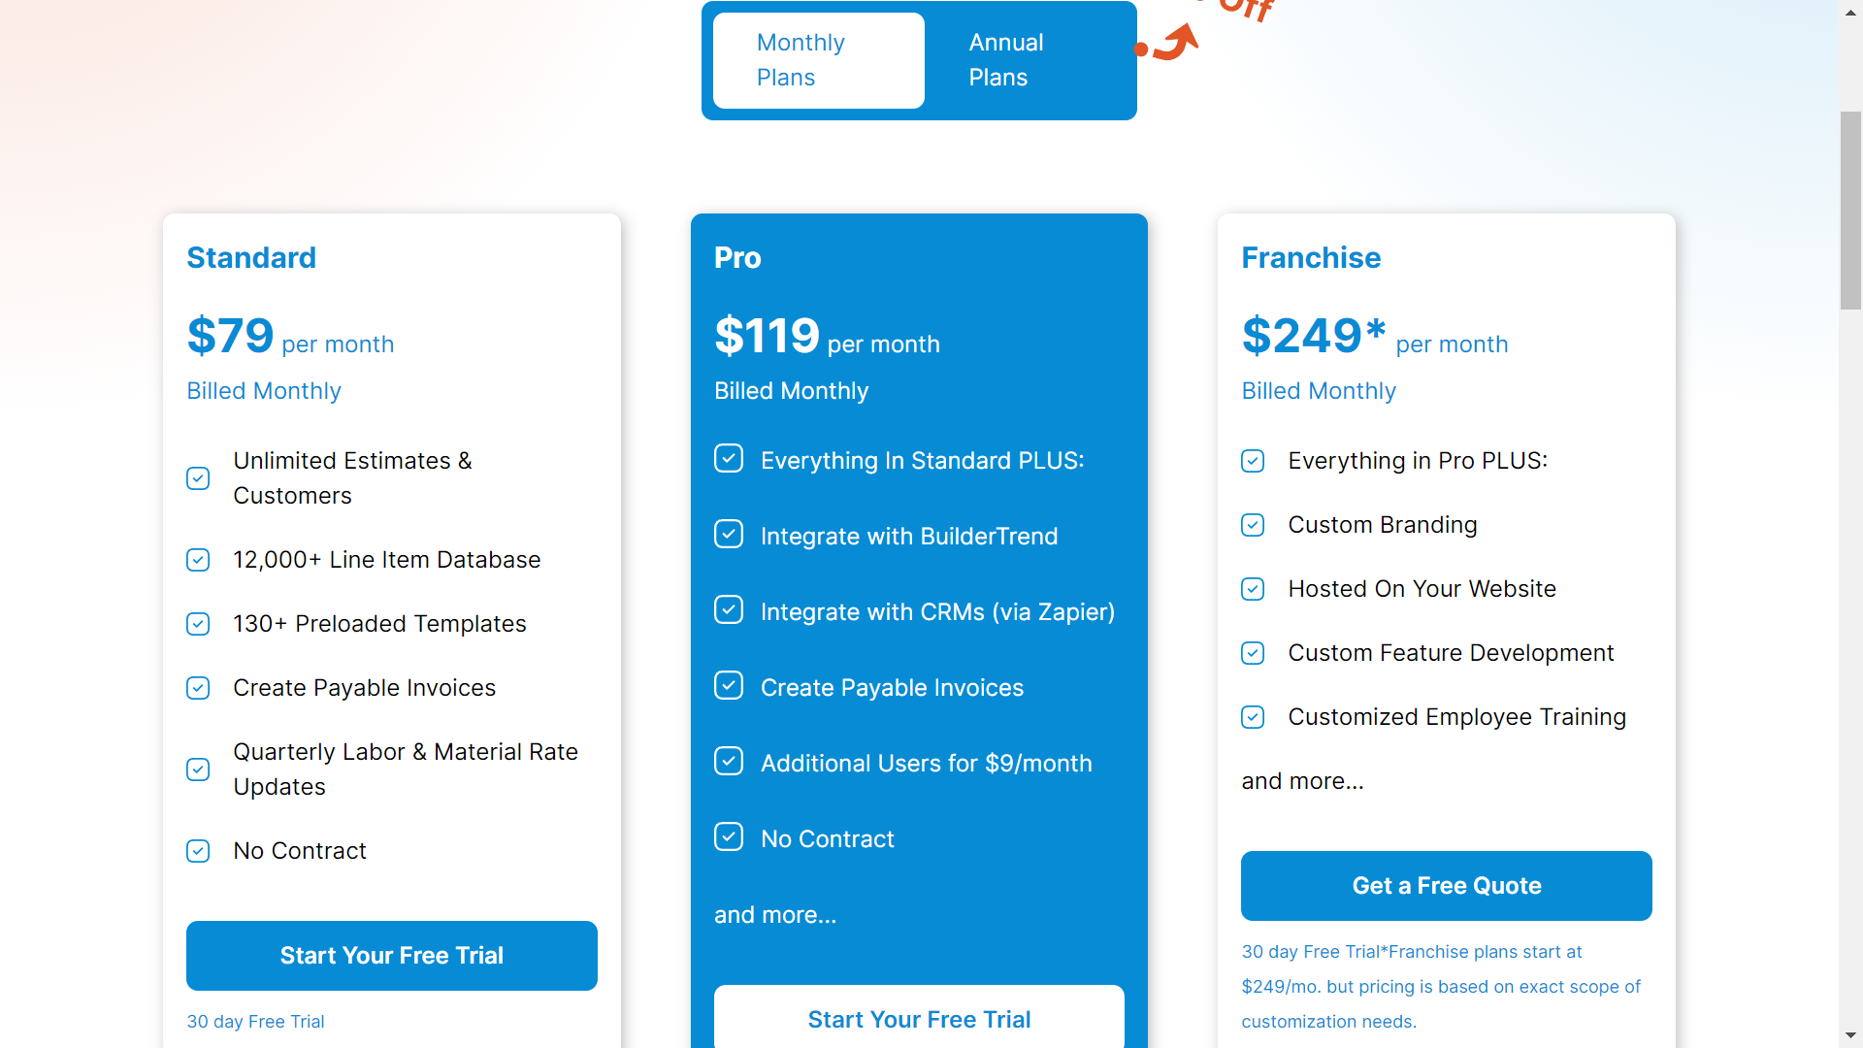Click Start Your Free Trial on Pro plan

[919, 1019]
